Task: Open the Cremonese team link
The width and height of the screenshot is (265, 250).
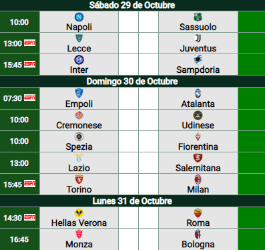Action: point(79,125)
